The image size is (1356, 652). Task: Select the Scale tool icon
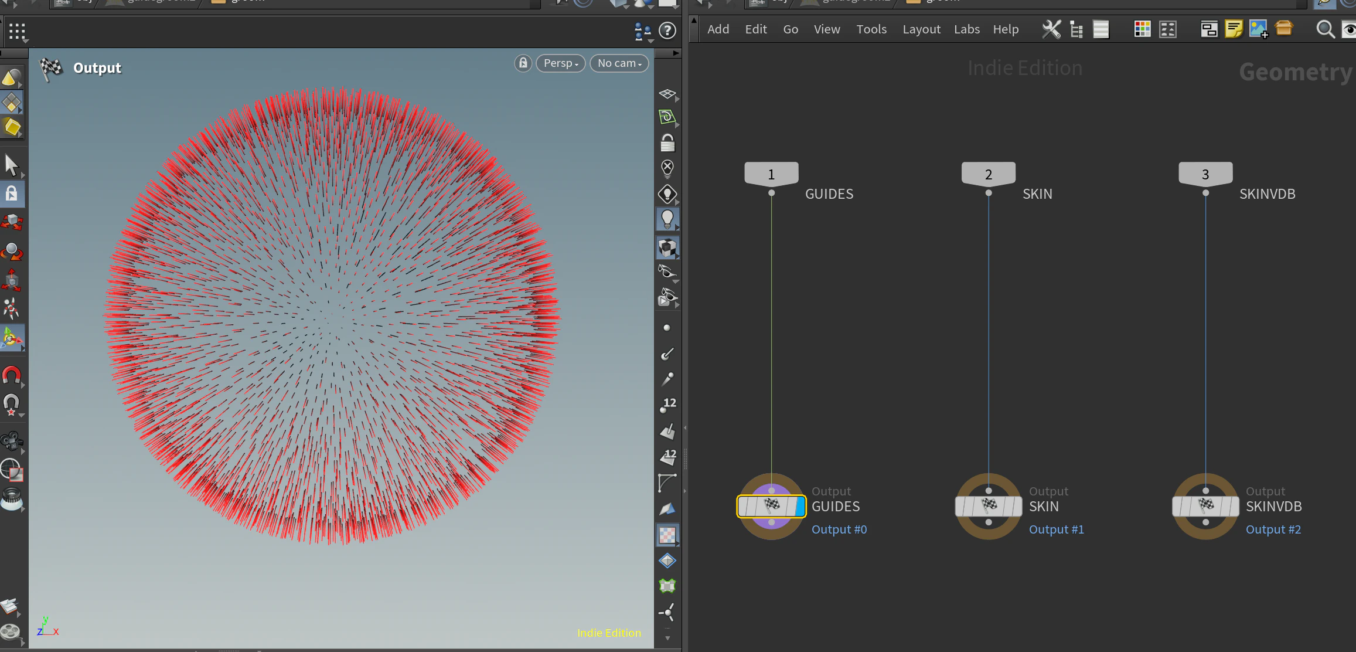pos(12,280)
